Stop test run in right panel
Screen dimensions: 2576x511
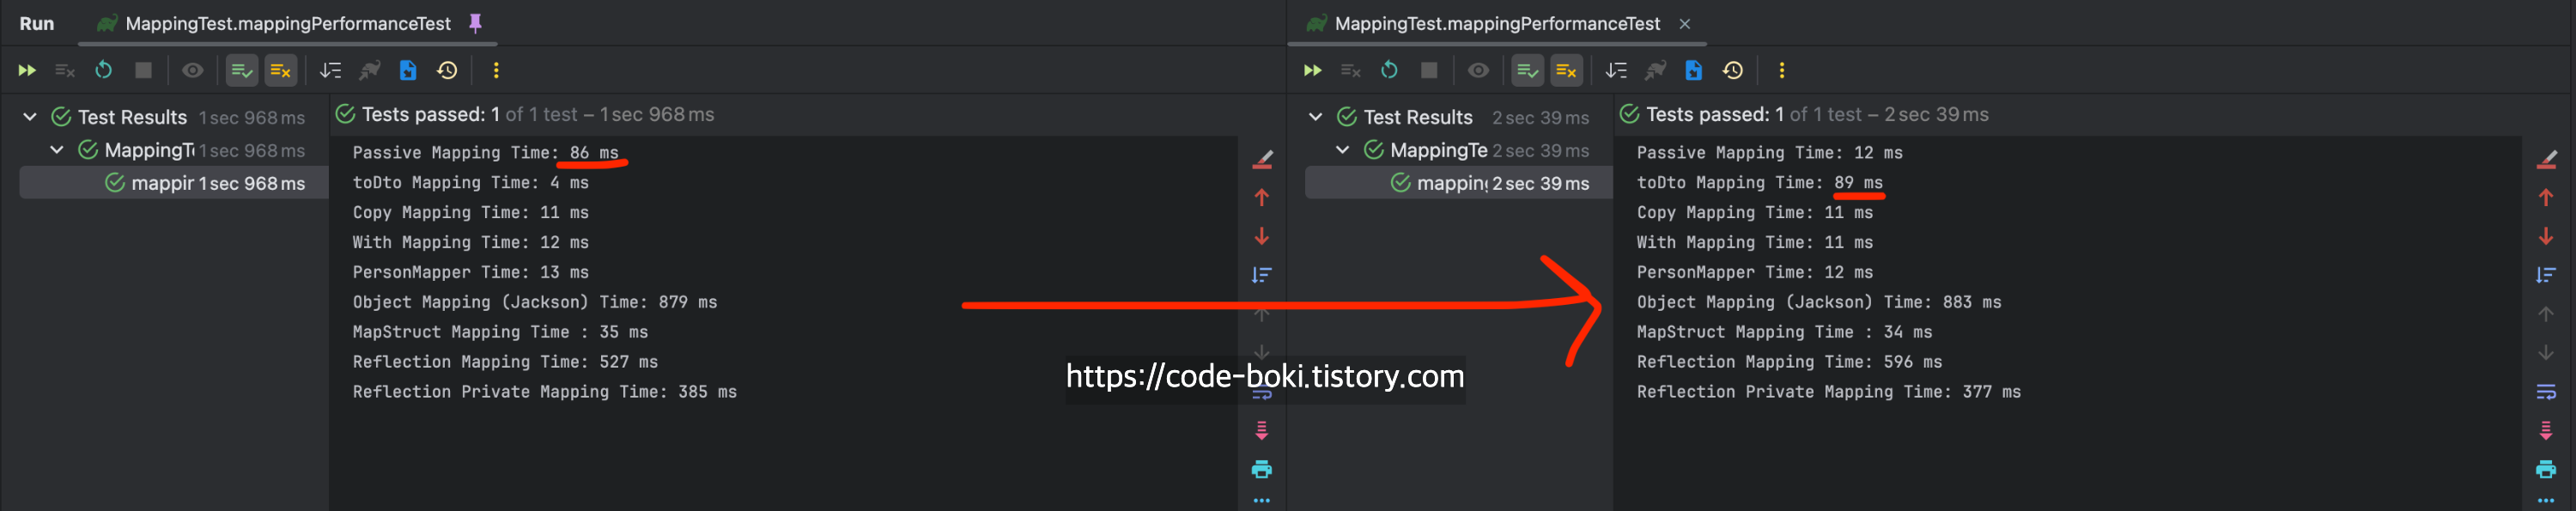[1429, 70]
